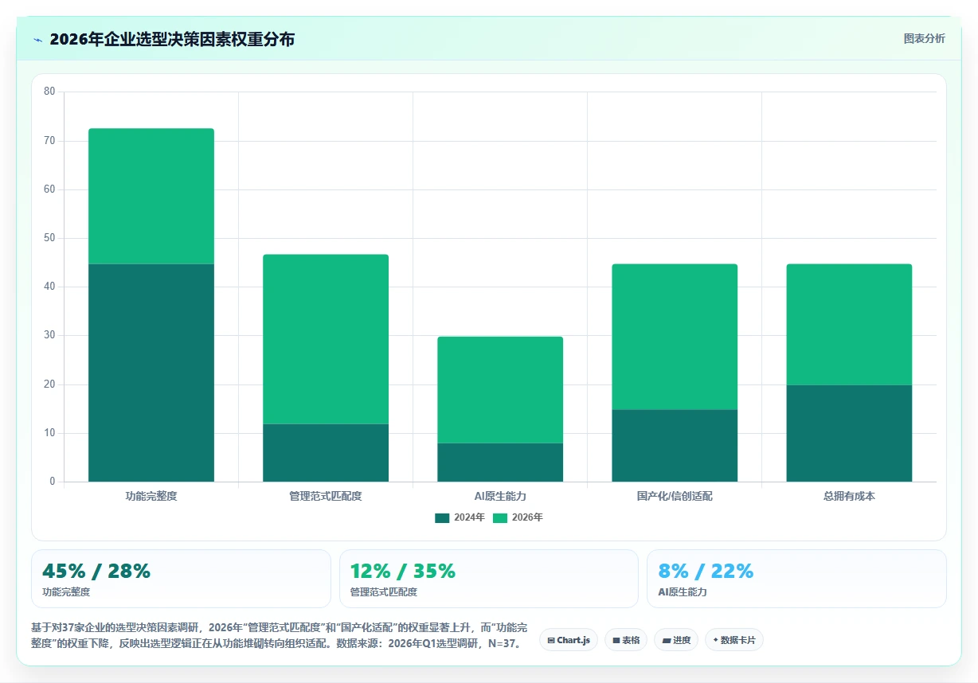Click the lightning icon beside the title

pyautogui.click(x=37, y=40)
